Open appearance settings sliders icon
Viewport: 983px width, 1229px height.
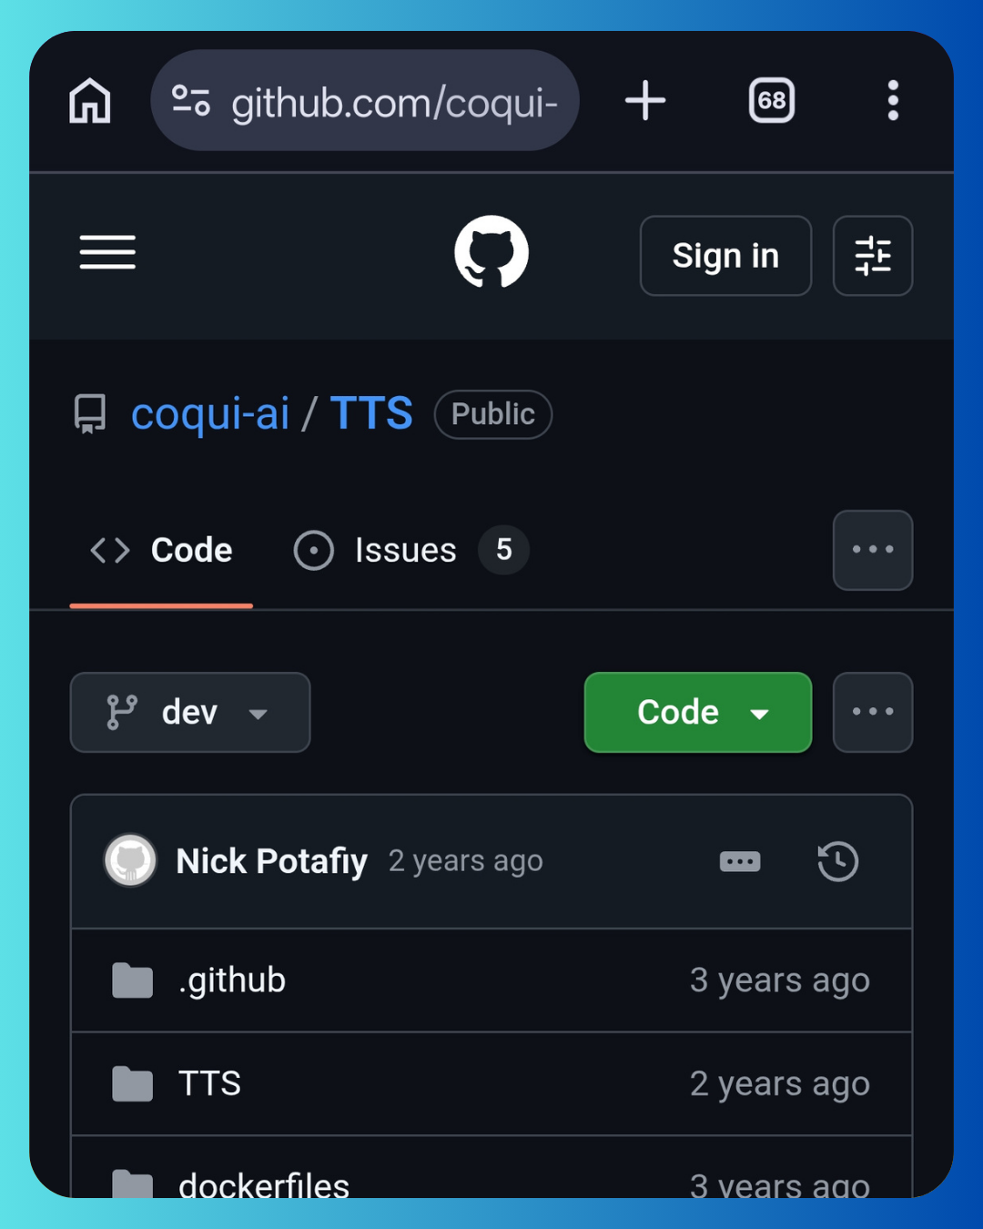(872, 256)
